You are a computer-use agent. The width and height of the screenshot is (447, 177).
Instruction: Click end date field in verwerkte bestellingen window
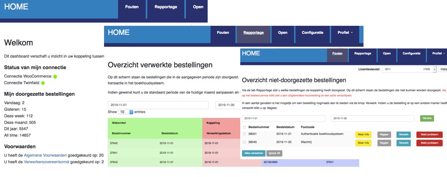(228, 105)
